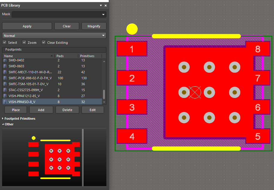274x190 pixels.
Task: Select the SMD-0603 footprint row
Action: pyautogui.click(x=52, y=66)
